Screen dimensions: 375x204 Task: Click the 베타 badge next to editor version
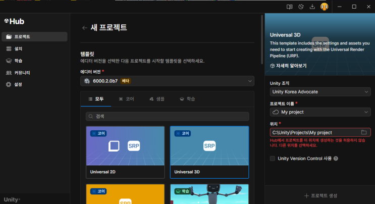[x=126, y=81]
